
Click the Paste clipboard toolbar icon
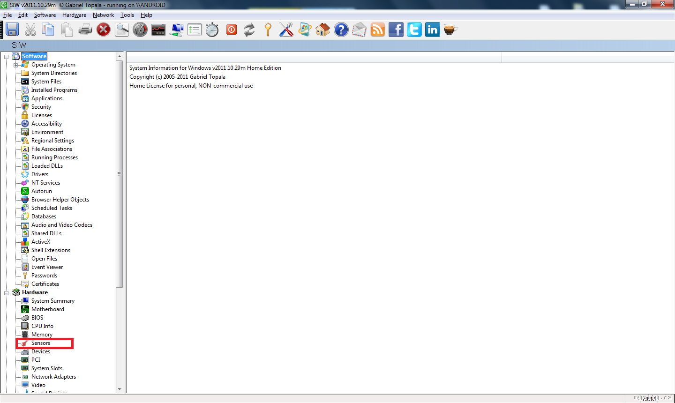tap(67, 30)
